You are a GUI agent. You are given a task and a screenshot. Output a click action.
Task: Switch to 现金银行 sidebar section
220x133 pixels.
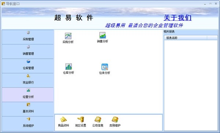28,80
